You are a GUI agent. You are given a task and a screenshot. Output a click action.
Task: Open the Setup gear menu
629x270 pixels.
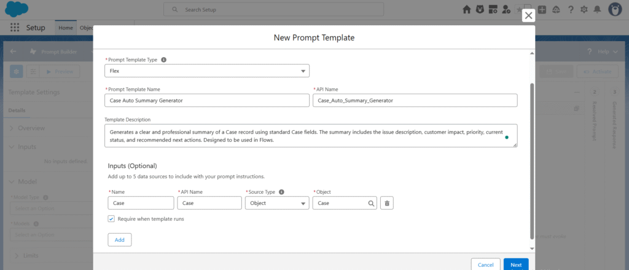[x=584, y=10]
